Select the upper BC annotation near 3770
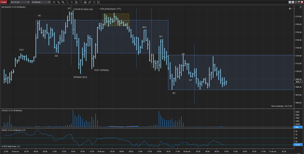Image resolution: width=304 pixels, height=154 pixels. 40,16
